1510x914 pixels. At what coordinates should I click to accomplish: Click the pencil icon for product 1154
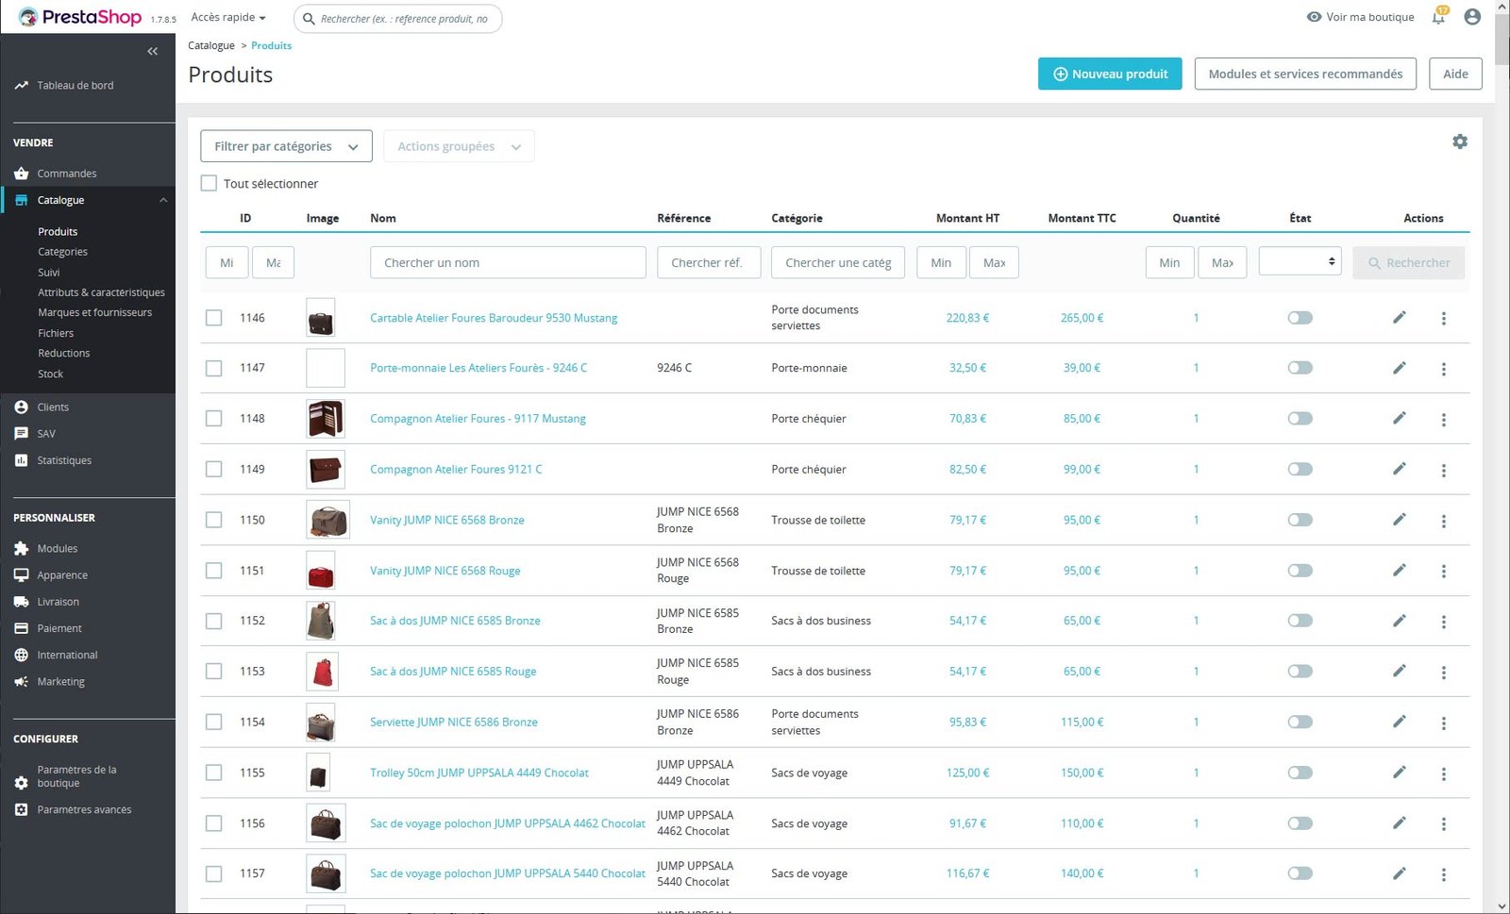1399,722
